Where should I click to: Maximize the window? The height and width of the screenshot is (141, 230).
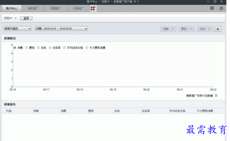tap(215, 1)
